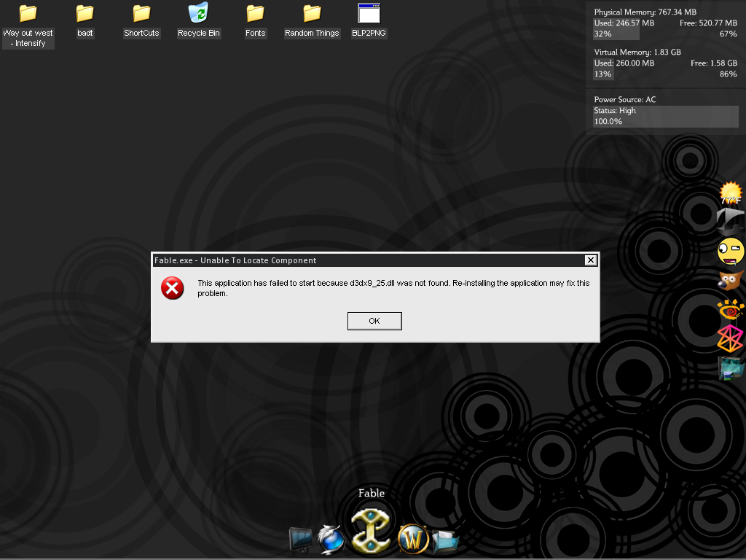Click the red error icon in the dialog
This screenshot has height=560, width=746.
173,288
